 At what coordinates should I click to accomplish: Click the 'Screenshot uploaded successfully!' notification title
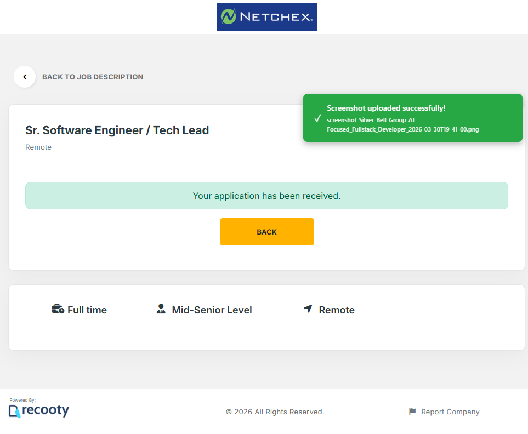[386, 108]
